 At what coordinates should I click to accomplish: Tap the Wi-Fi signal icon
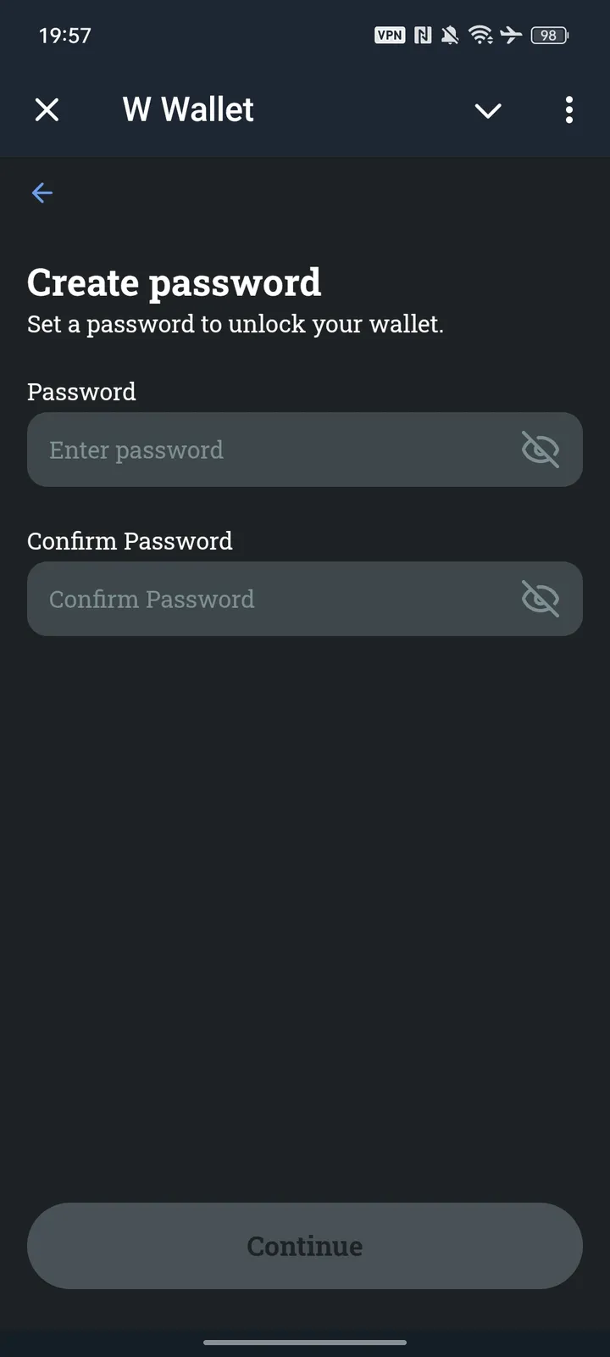481,36
